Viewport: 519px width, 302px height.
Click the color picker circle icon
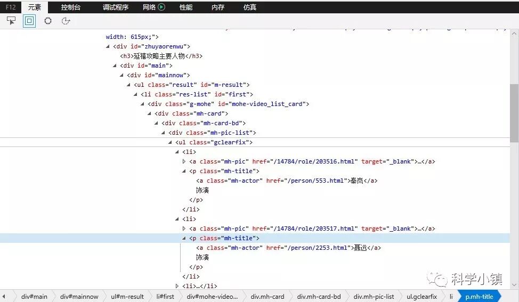[47, 21]
